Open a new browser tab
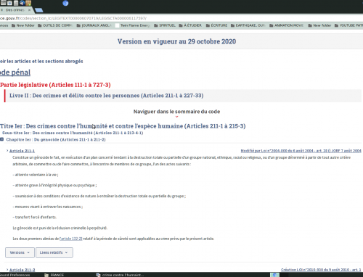This screenshot has width=363, height=277. coord(38,10)
